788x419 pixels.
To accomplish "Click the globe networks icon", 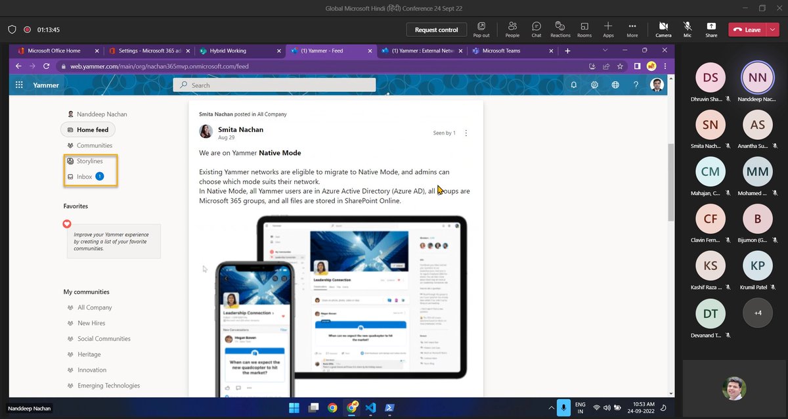I will (x=615, y=85).
